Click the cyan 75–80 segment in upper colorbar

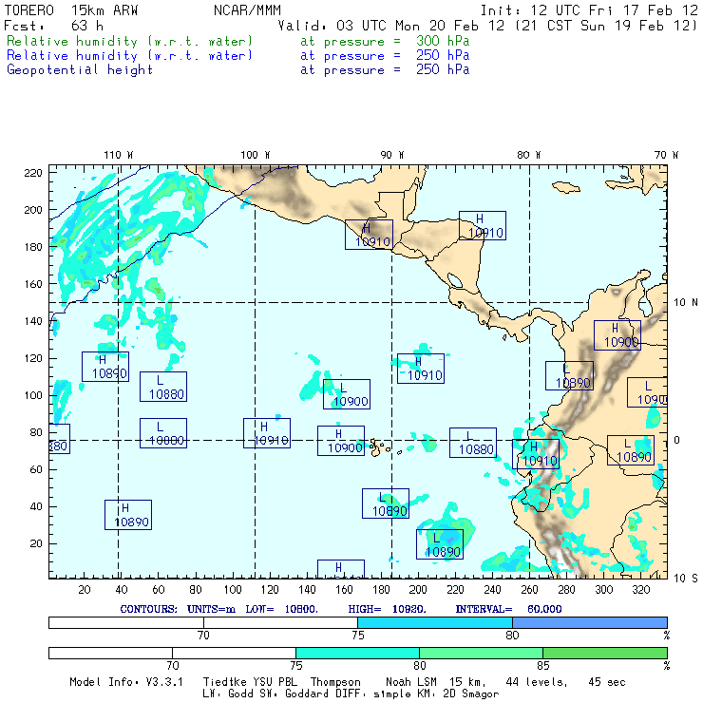pyautogui.click(x=434, y=621)
